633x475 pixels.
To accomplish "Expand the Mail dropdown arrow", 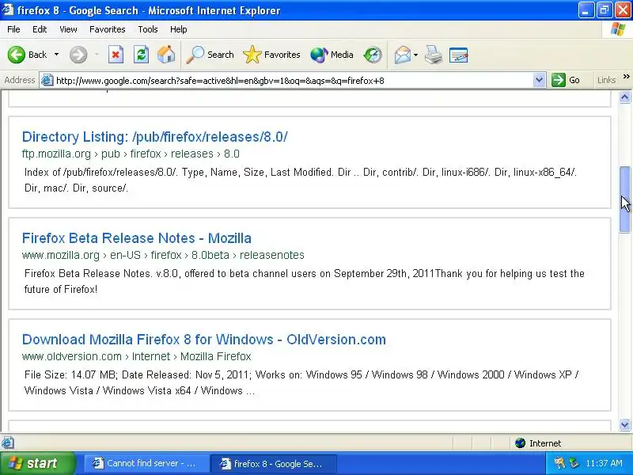I will 415,55.
